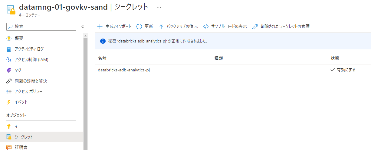Image resolution: width=371 pixels, height=150 pixels.
Task: Click バックアップの復元 button
Action: point(178,27)
